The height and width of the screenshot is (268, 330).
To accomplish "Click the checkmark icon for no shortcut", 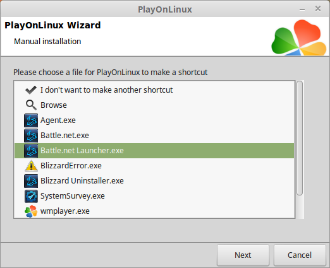I will 31,90.
